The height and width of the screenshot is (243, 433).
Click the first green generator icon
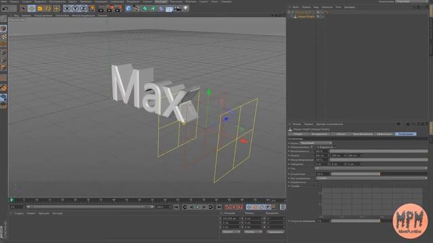click(145, 9)
